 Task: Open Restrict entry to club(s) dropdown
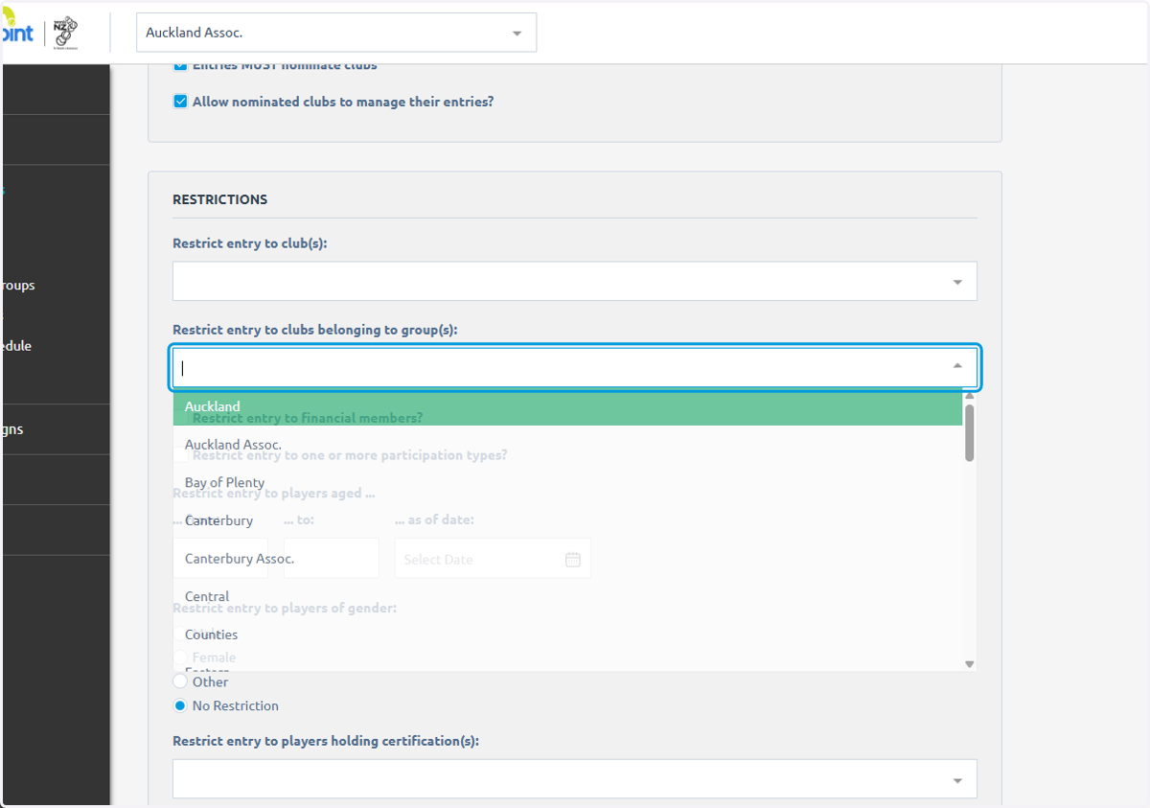tap(575, 282)
